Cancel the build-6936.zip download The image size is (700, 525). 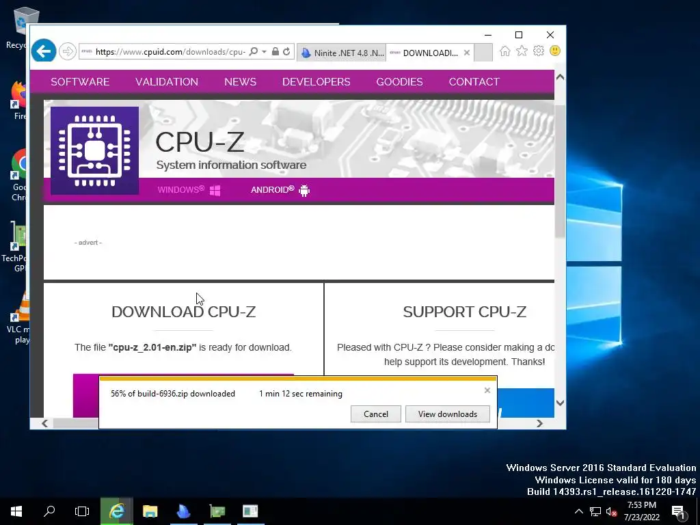[x=375, y=414]
